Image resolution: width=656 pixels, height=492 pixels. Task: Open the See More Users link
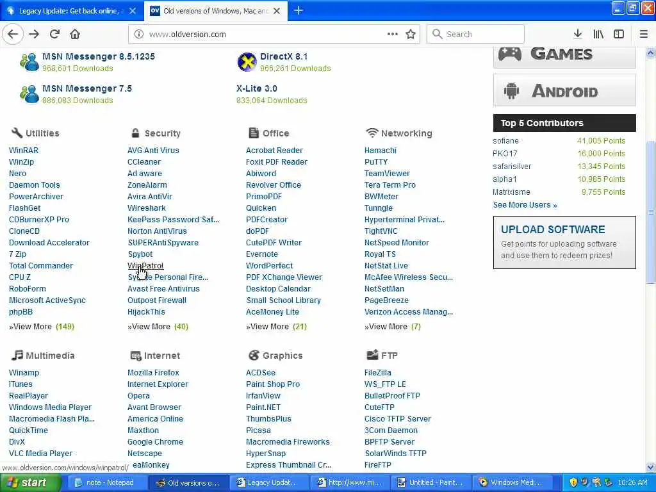[525, 204]
